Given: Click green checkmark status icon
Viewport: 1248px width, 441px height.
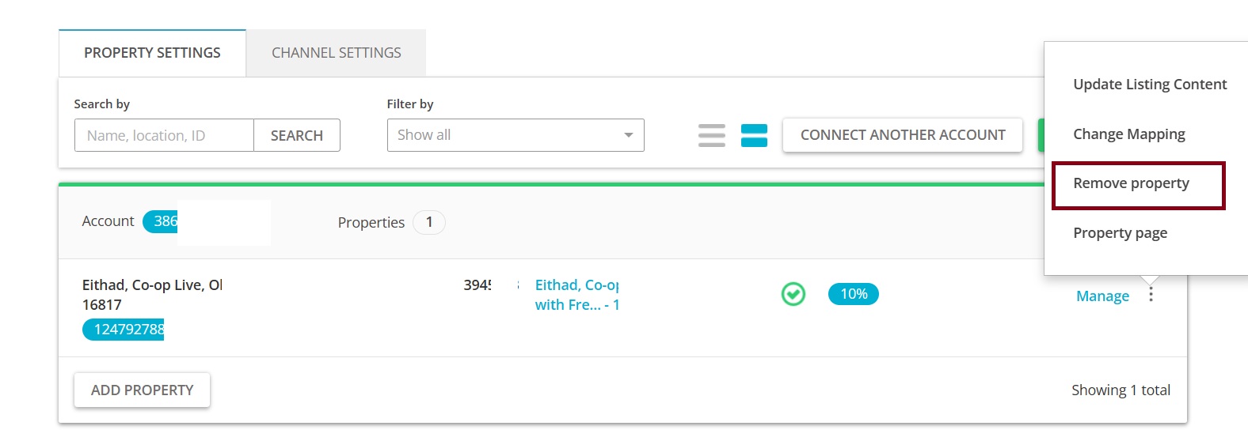Looking at the screenshot, I should pos(793,294).
